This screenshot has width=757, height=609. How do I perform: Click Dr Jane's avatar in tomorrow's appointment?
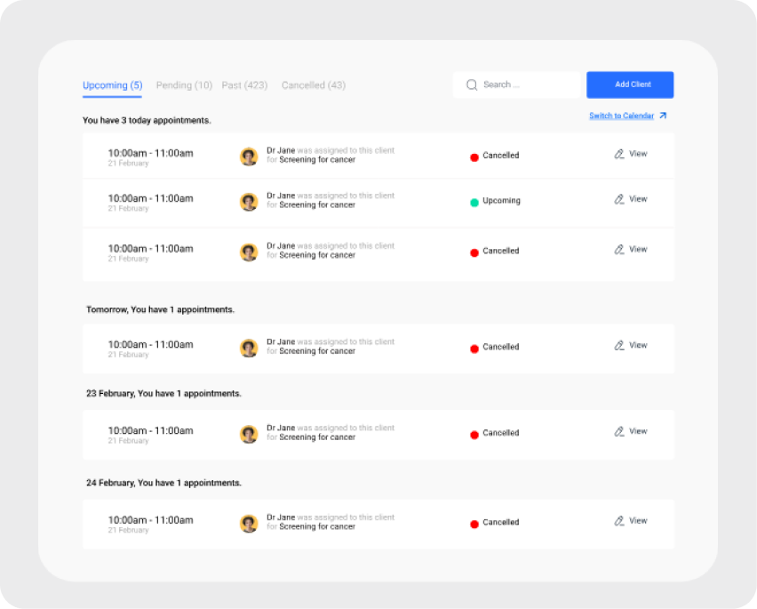pyautogui.click(x=249, y=348)
